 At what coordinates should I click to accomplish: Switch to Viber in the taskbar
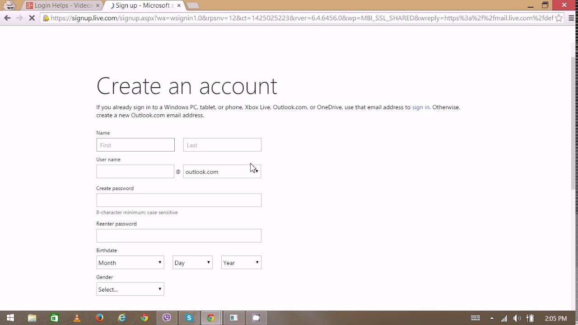(167, 318)
